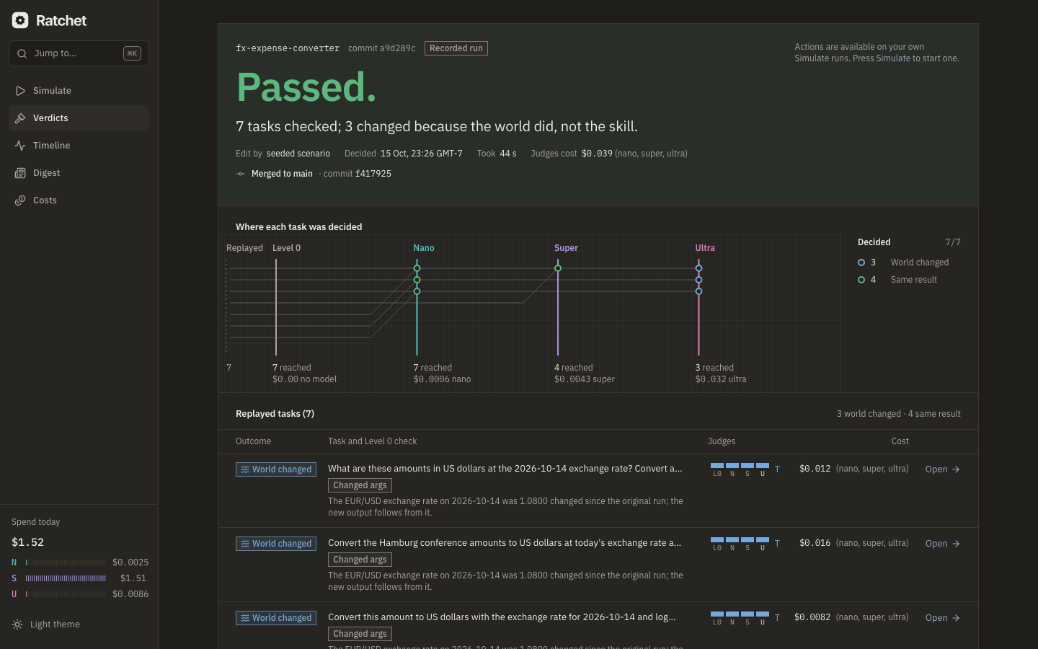Click the commit icon before Merged to main

[241, 174]
